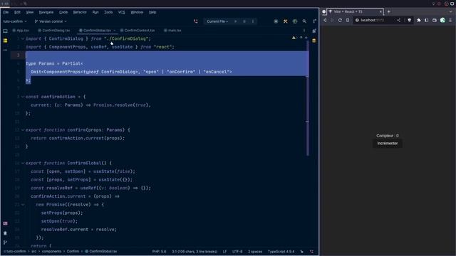Open Search Everywhere magnifier
456x256 pixels.
pos(304,21)
